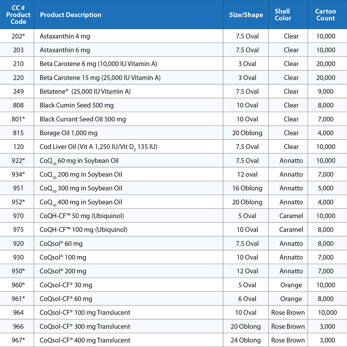
Task: Select the Betatene row description
Action: (x=85, y=92)
